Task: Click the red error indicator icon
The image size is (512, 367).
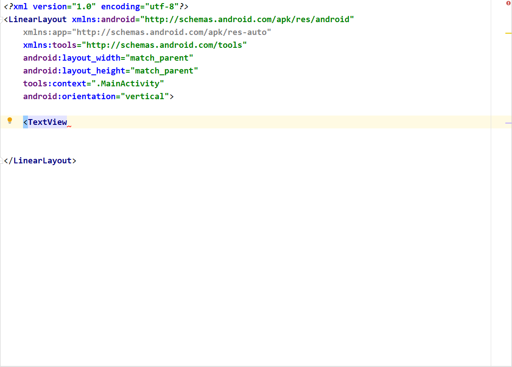Action: (508, 3)
